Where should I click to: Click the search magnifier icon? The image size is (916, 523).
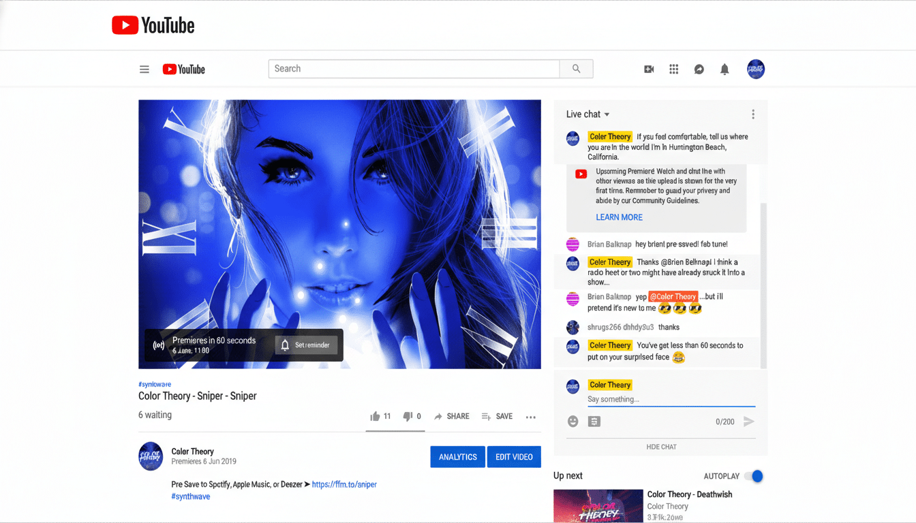(576, 69)
